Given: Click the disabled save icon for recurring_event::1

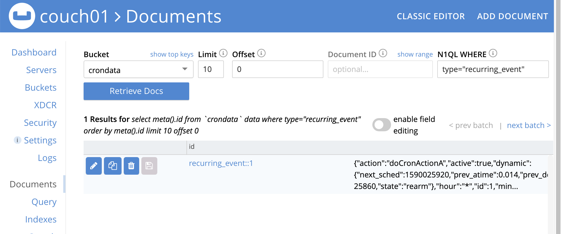Looking at the screenshot, I should coord(149,166).
